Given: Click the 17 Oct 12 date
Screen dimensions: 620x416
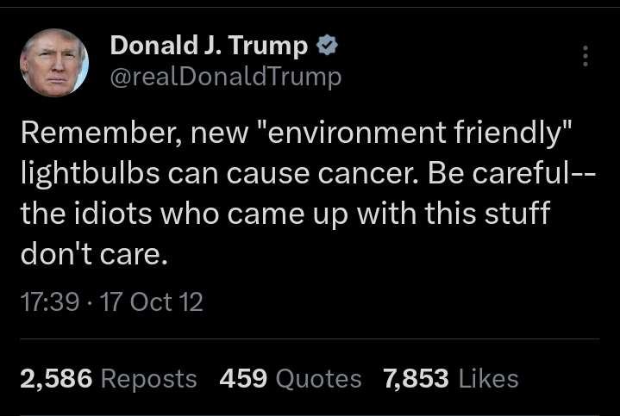Looking at the screenshot, I should (152, 302).
